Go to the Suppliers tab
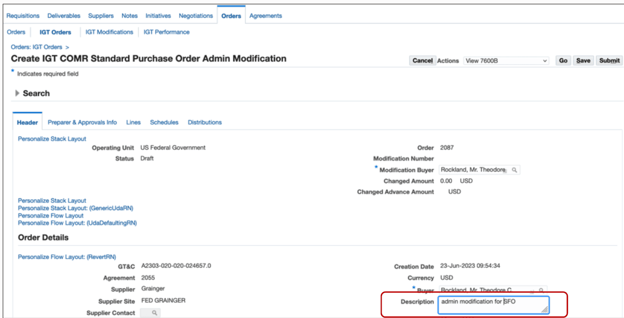Viewport: 624px width, 318px height. tap(101, 16)
